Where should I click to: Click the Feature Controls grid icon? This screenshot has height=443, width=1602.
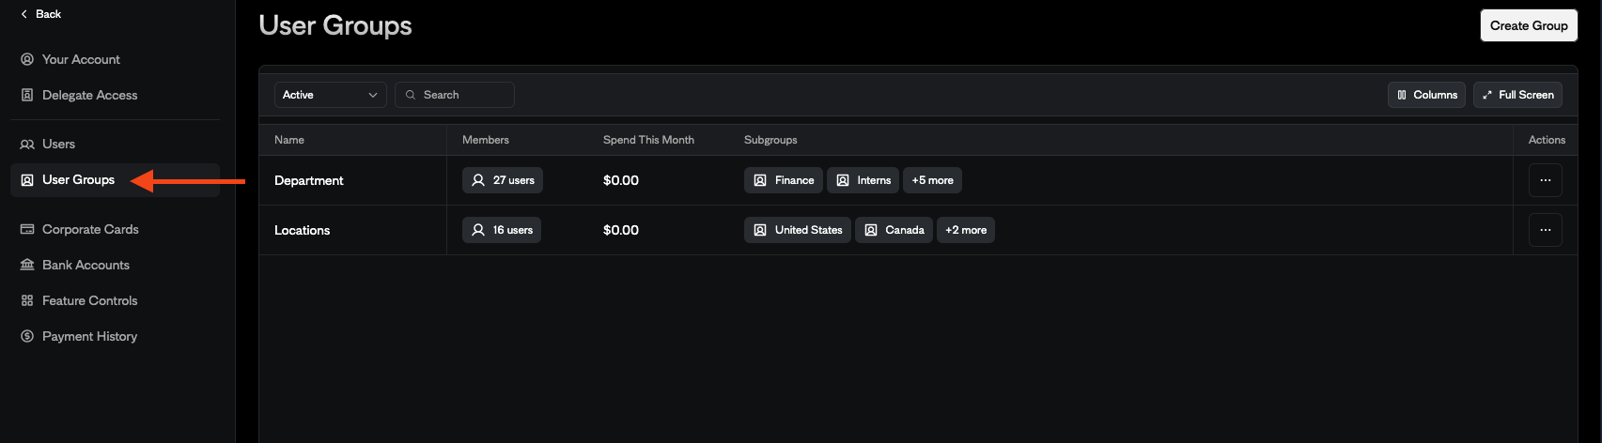(27, 300)
